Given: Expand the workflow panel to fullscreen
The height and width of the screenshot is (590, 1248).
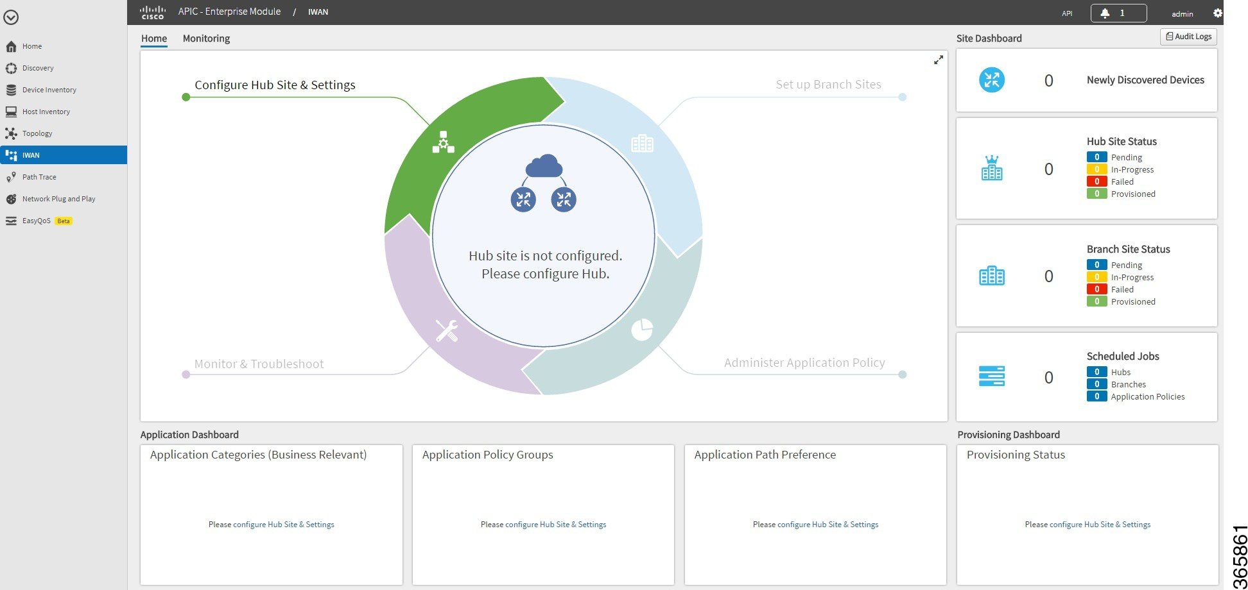Looking at the screenshot, I should click(938, 60).
